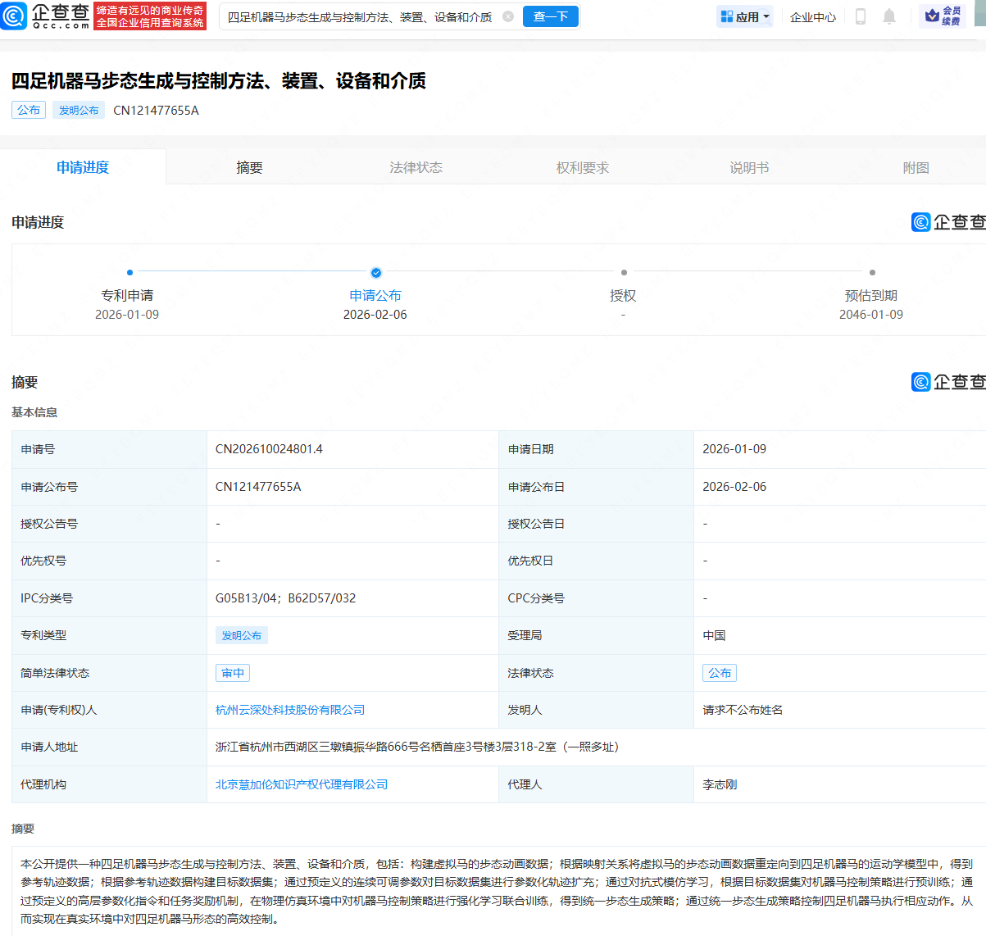Open agency 北京慧加伦知识产权代理有限公司 link
Image resolution: width=986 pixels, height=936 pixels.
tap(302, 784)
